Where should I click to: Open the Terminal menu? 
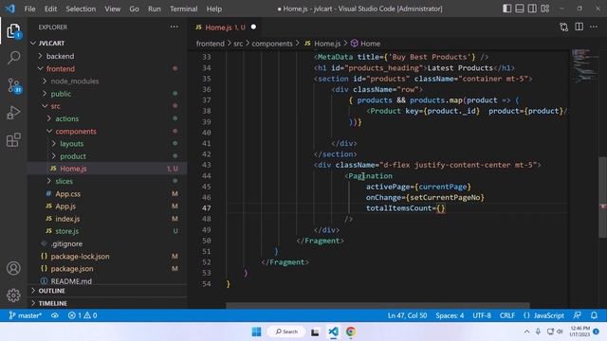tap(183, 9)
